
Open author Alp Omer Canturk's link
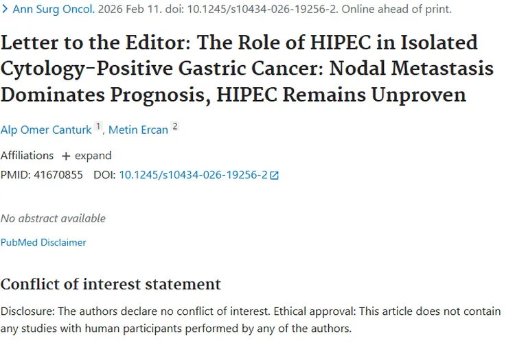point(45,130)
